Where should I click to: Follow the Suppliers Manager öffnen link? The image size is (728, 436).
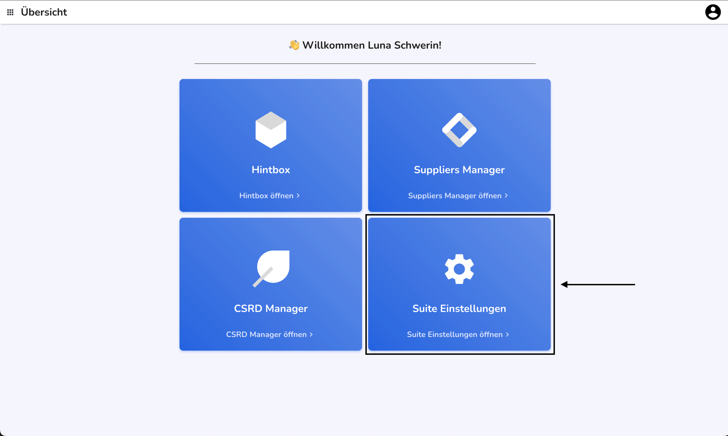click(x=458, y=196)
